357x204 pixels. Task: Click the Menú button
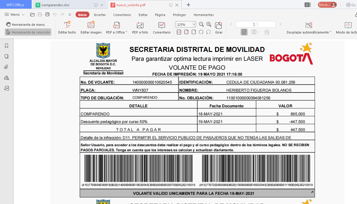(x=15, y=15)
